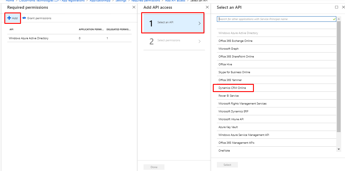Select step 2 Select permissions
Viewport: 345px width, 171px height.
pos(174,41)
